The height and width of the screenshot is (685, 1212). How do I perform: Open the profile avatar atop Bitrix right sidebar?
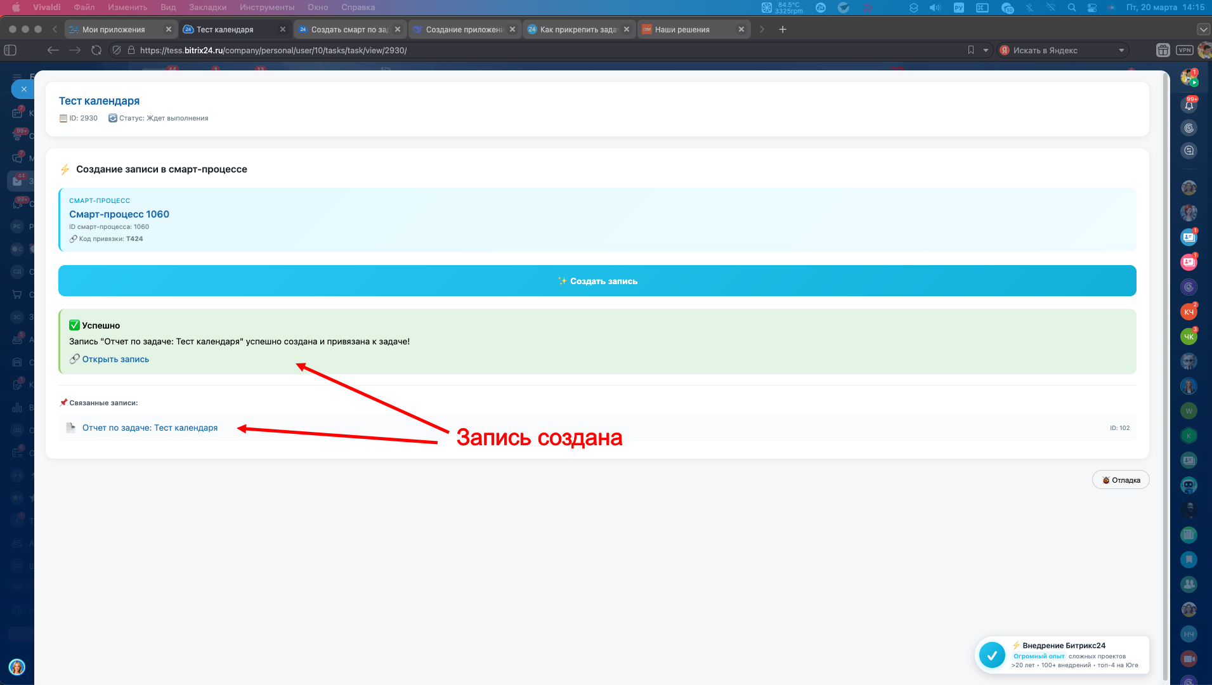point(1189,78)
